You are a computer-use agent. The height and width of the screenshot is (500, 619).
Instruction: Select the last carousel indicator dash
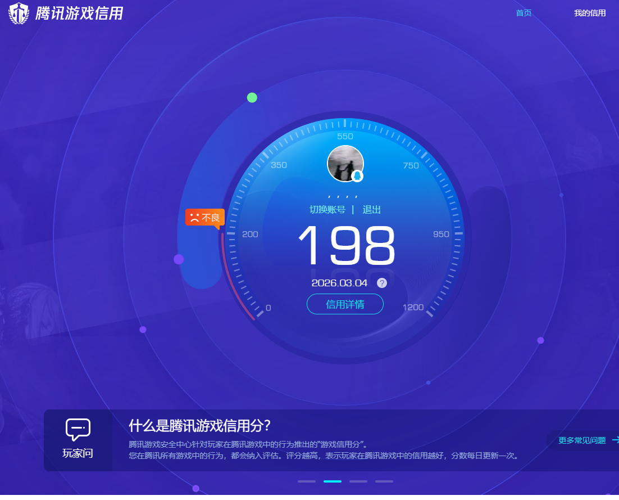coord(384,481)
